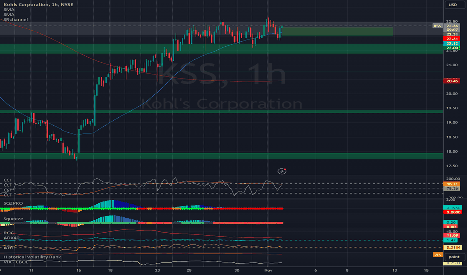Click the teal SQZPRO value 0.1950
Viewport: 467px width, 275px height.
[x=453, y=208]
